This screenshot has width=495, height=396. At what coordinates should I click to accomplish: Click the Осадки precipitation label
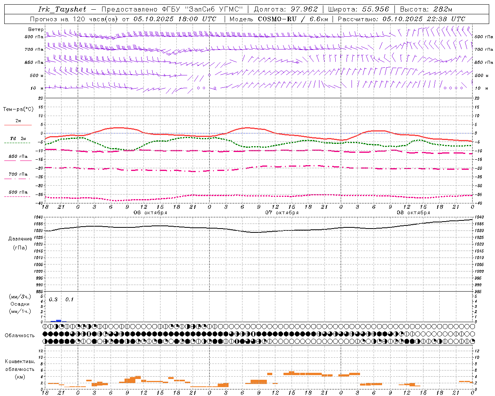[20, 304]
